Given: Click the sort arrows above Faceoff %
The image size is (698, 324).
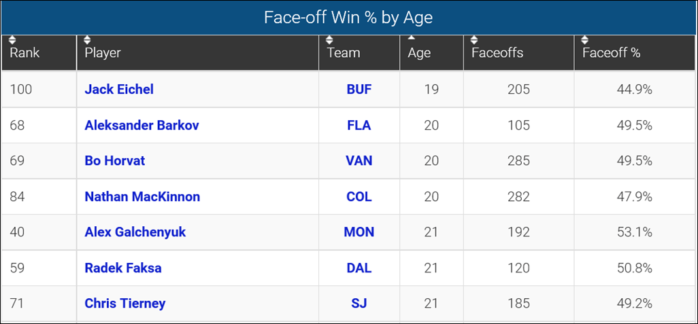Looking at the screenshot, I should (x=586, y=40).
